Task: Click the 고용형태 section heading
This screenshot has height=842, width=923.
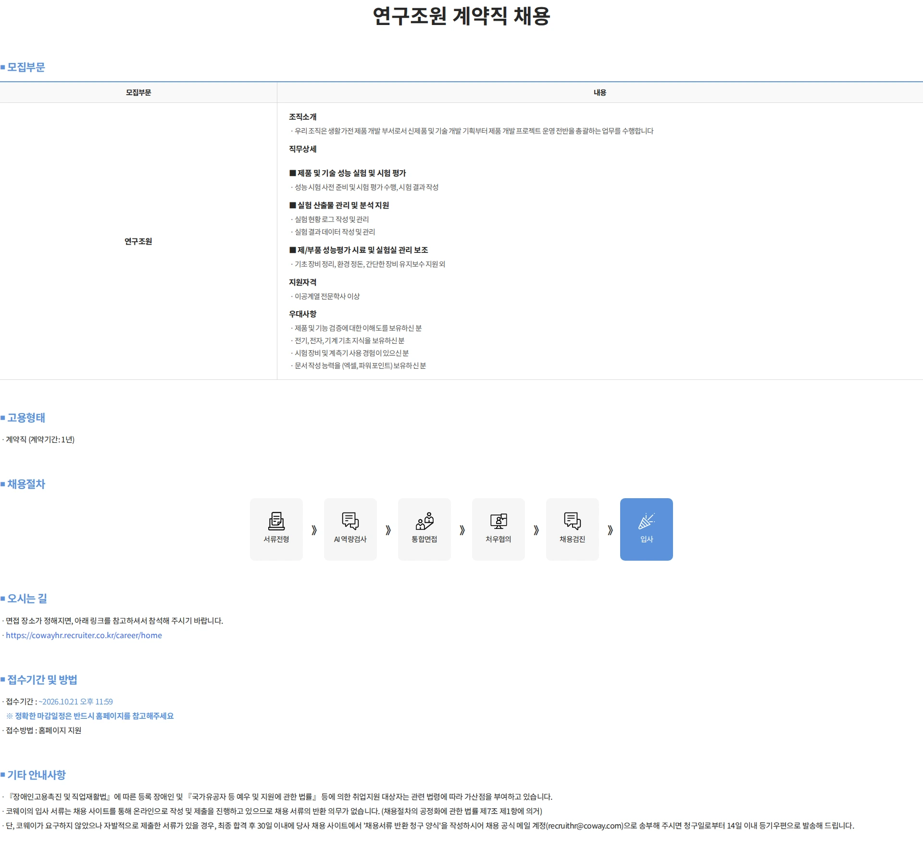Action: tap(26, 417)
